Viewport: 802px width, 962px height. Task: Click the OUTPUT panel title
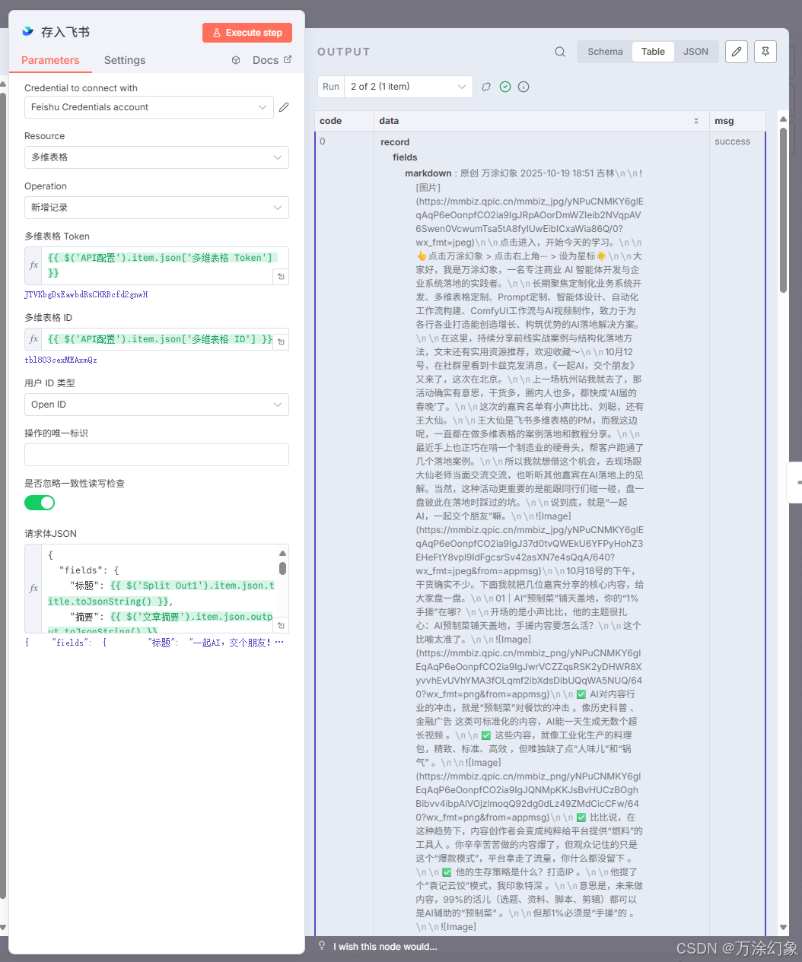tap(344, 52)
